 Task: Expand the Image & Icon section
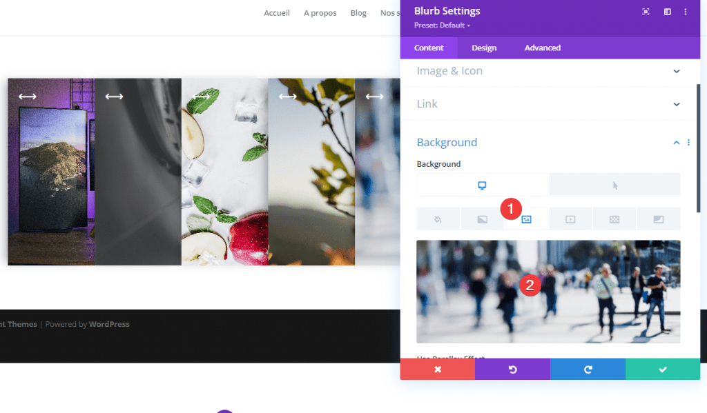pos(548,71)
